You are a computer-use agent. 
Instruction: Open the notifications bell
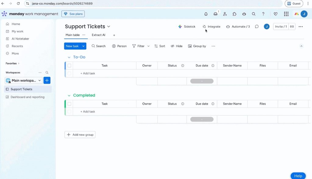coord(206,14)
